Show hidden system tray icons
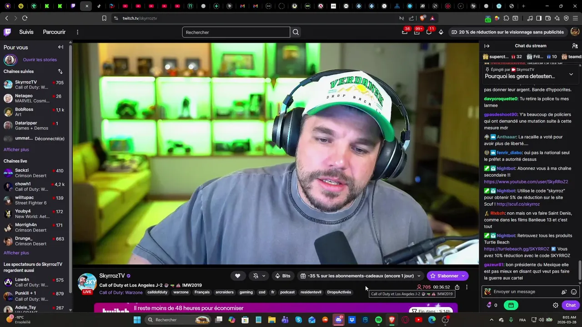582x327 pixels. pyautogui.click(x=492, y=320)
